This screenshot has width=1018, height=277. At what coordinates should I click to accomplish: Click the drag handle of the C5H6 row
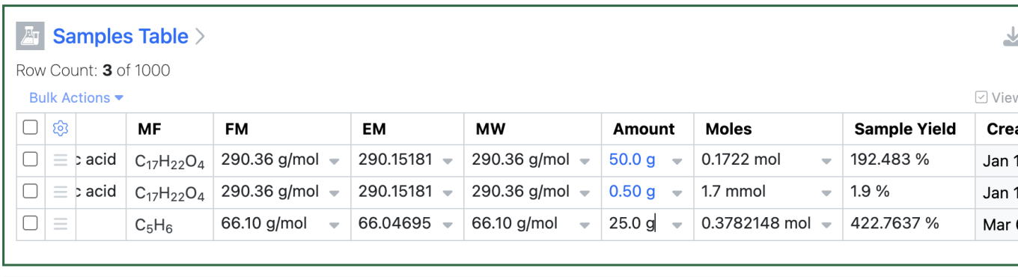tap(61, 223)
